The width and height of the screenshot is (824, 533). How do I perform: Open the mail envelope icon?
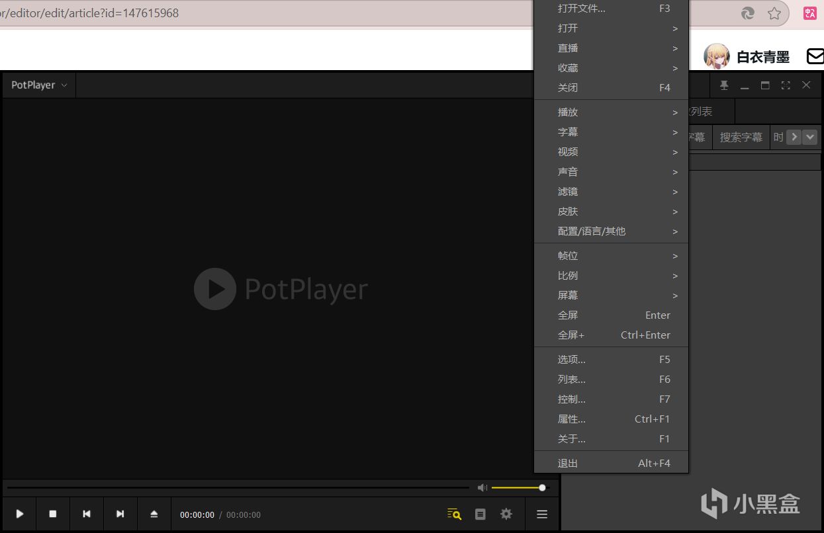[815, 56]
